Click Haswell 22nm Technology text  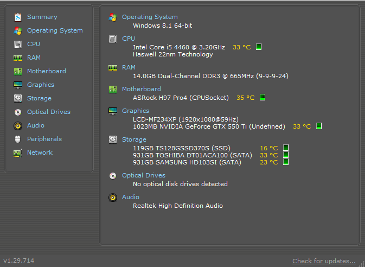[173, 54]
